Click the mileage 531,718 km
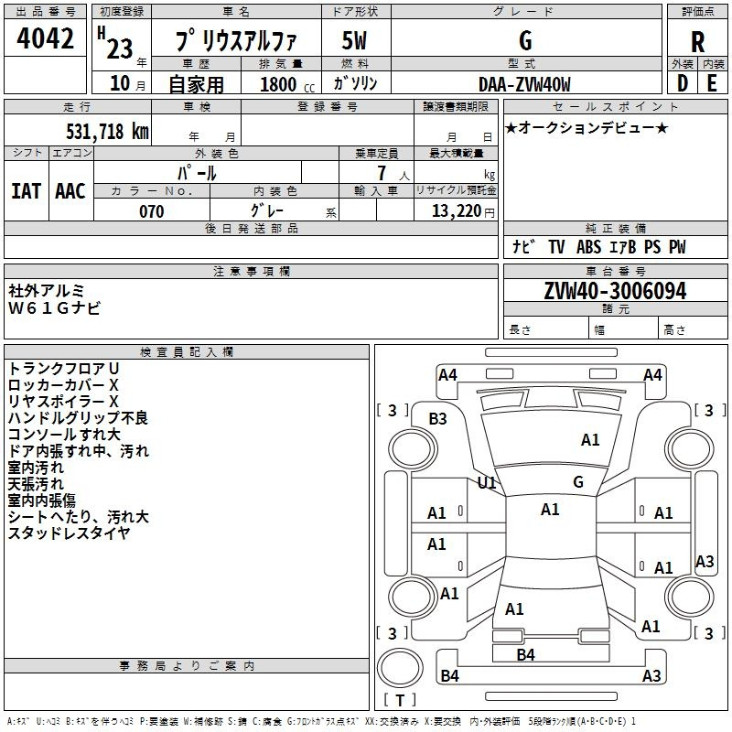The height and width of the screenshot is (732, 732). click(x=107, y=131)
